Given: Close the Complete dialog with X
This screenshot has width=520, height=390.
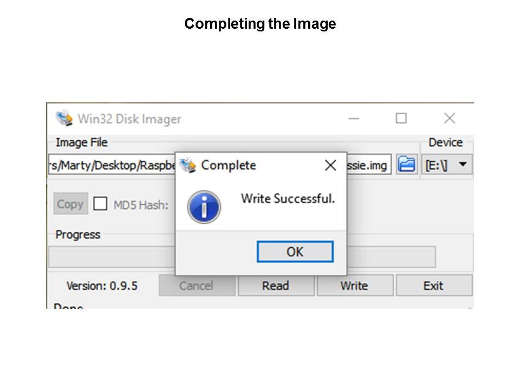Looking at the screenshot, I should point(330,165).
